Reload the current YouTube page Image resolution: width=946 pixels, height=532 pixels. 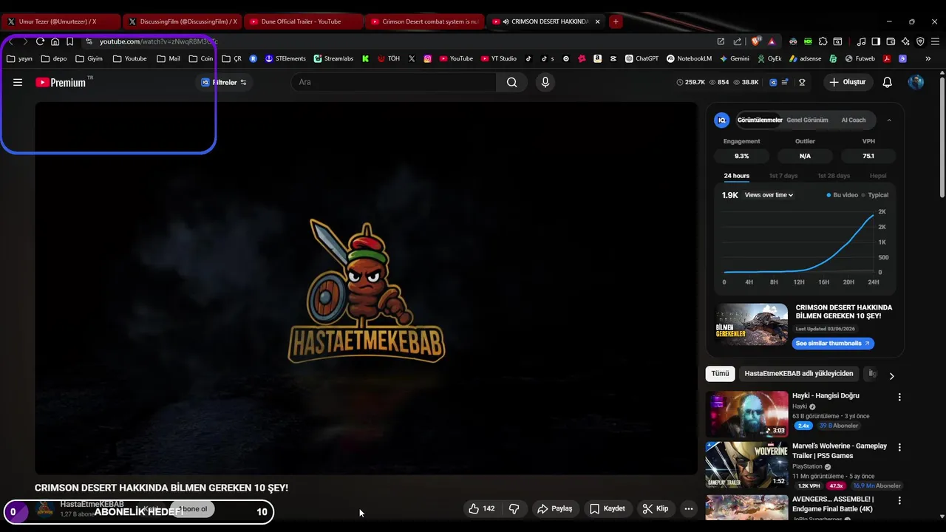40,41
